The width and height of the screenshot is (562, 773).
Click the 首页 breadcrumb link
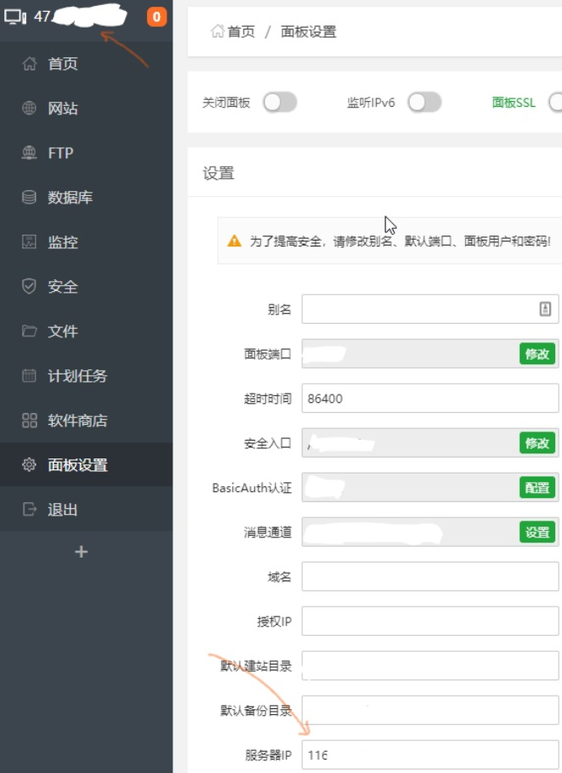tap(241, 32)
